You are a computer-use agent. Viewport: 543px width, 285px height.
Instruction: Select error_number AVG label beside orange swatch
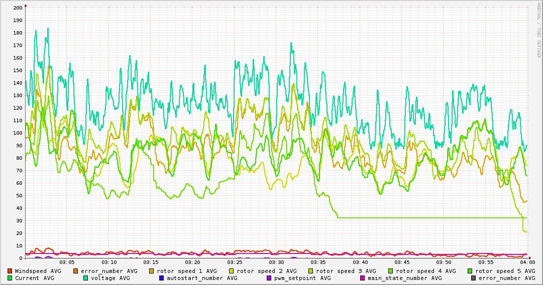point(109,271)
